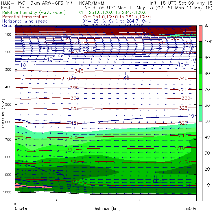Screen dimensions: 214x214
Task: Click the "Distance (km)" axis label
Action: pyautogui.click(x=107, y=209)
